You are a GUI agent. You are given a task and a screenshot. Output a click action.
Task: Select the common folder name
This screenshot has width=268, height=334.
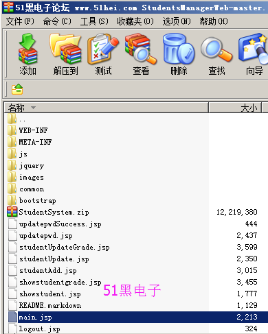click(32, 189)
